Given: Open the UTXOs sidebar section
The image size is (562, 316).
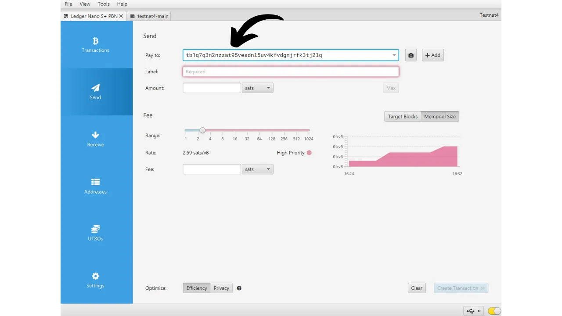Looking at the screenshot, I should (96, 233).
